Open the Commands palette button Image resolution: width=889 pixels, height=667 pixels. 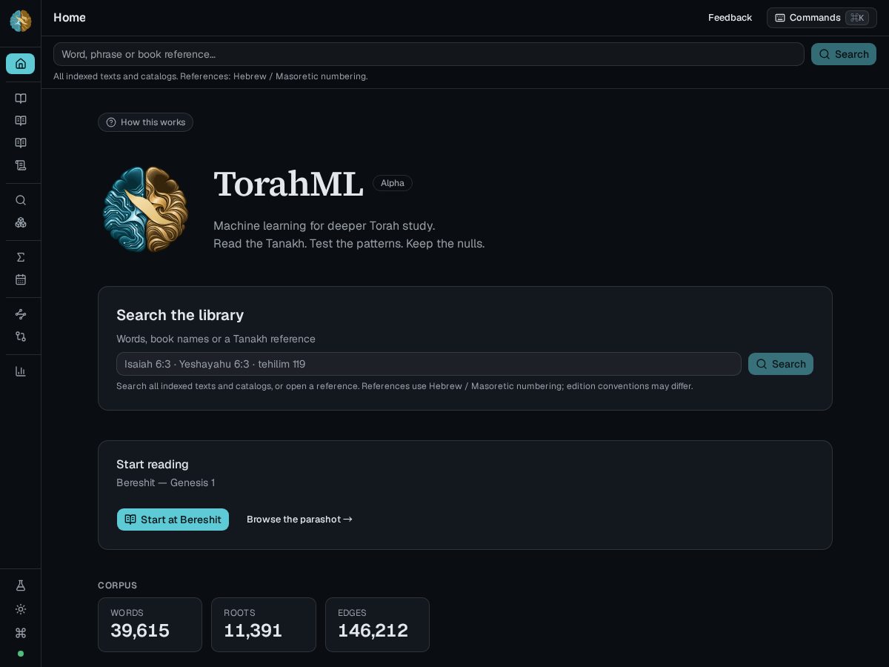coord(822,18)
